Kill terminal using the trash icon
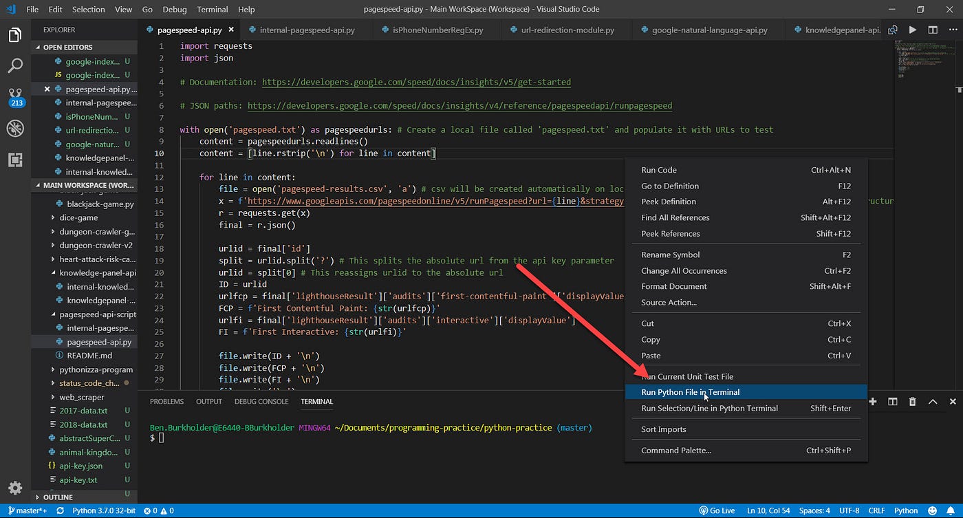963x518 pixels. (912, 402)
